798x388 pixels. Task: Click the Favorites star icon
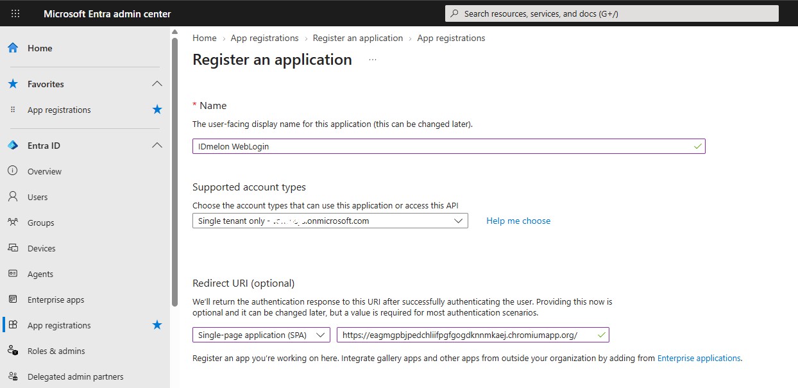13,84
